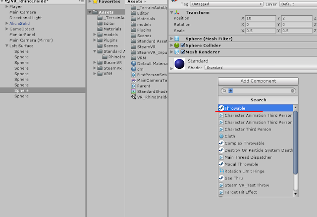Viewport: 317px width, 217px height.
Task: Click the Position X field
Action: click(261, 18)
